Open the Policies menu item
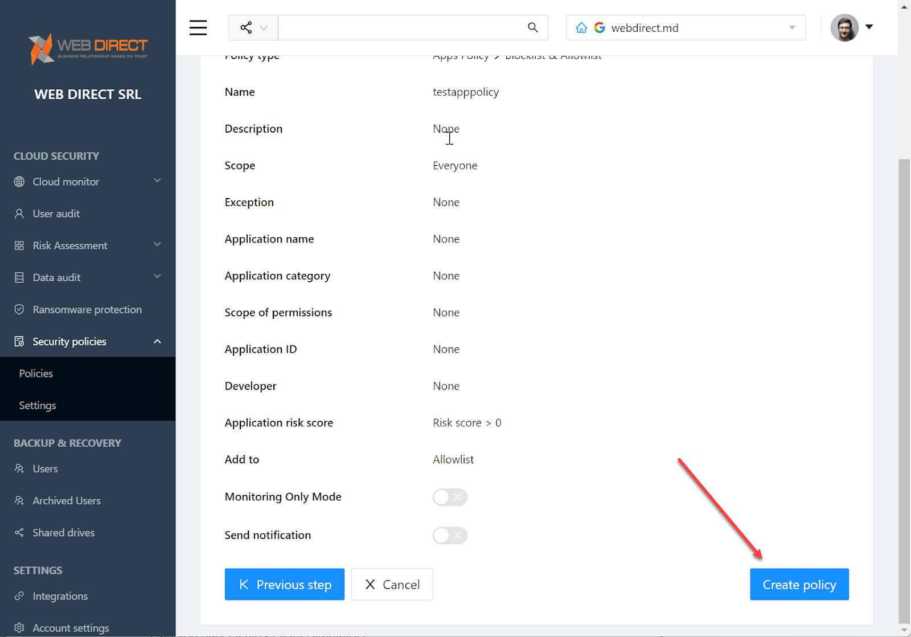911x637 pixels. pos(36,373)
